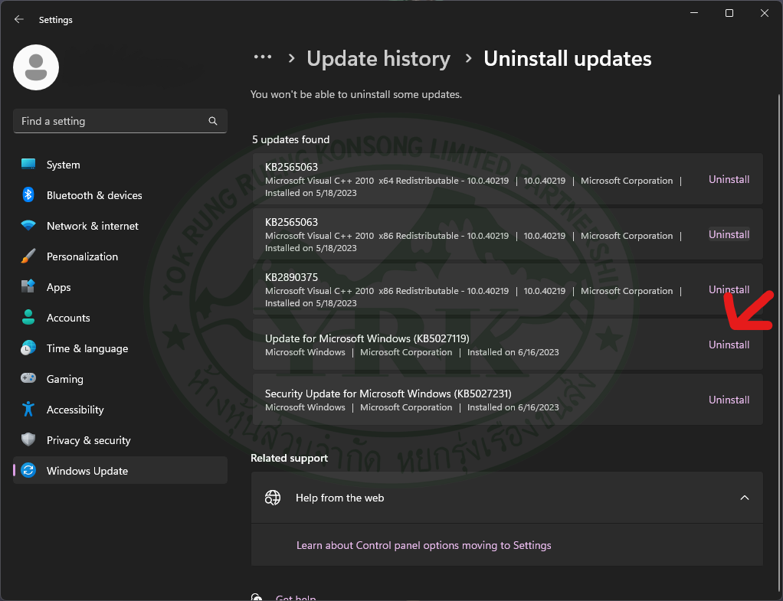Open Time & language settings
783x601 pixels.
pos(120,348)
